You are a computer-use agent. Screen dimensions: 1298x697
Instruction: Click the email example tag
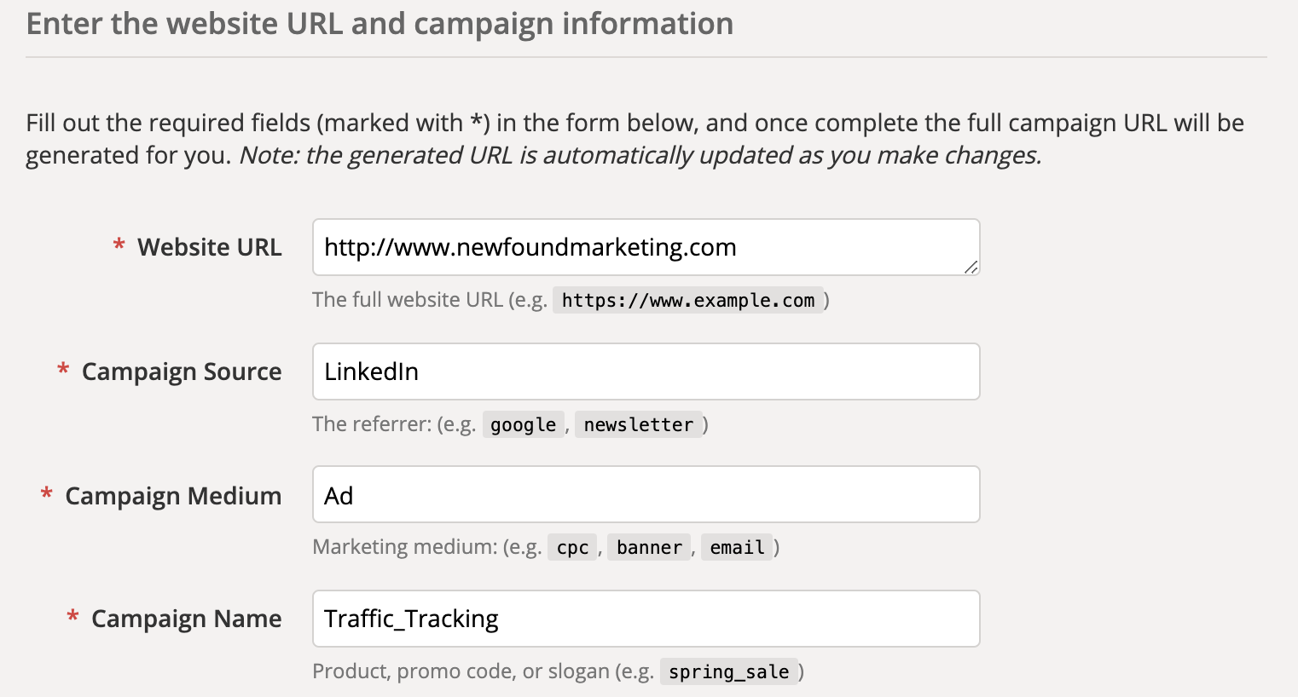tap(737, 547)
